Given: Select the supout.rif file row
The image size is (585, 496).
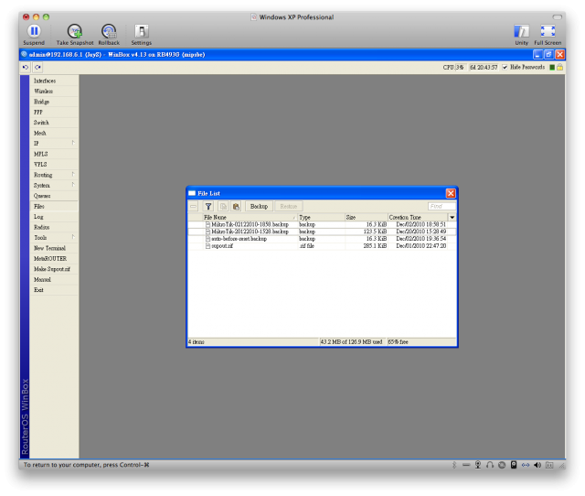Looking at the screenshot, I should click(322, 246).
